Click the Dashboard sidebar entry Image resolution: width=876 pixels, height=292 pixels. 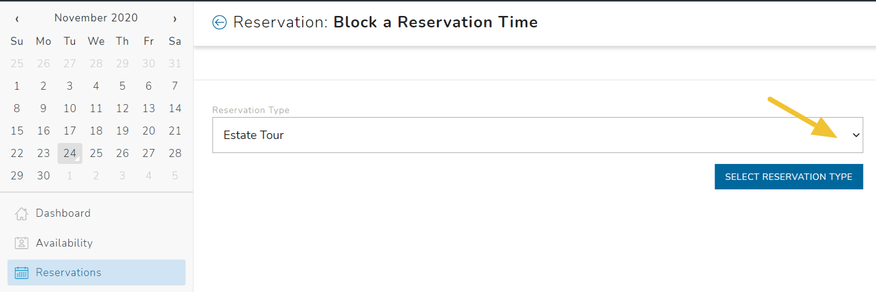tap(62, 213)
